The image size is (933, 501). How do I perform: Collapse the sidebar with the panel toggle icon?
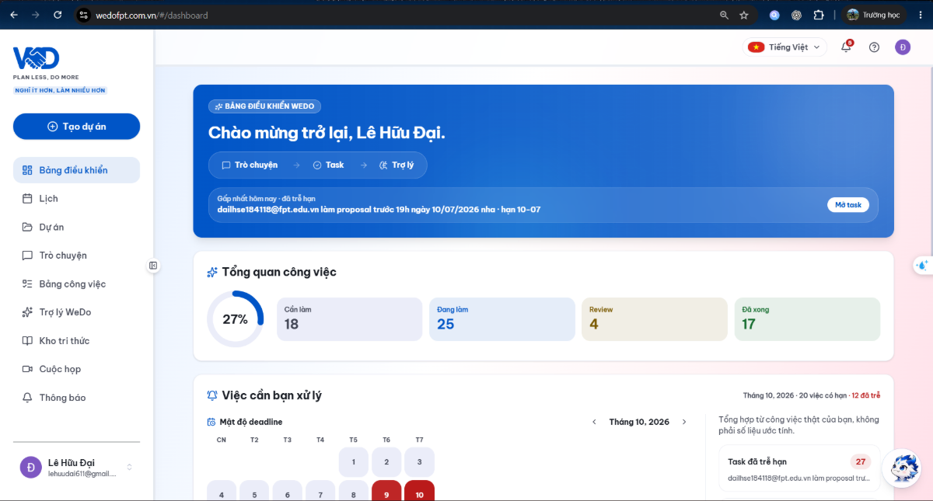point(153,266)
